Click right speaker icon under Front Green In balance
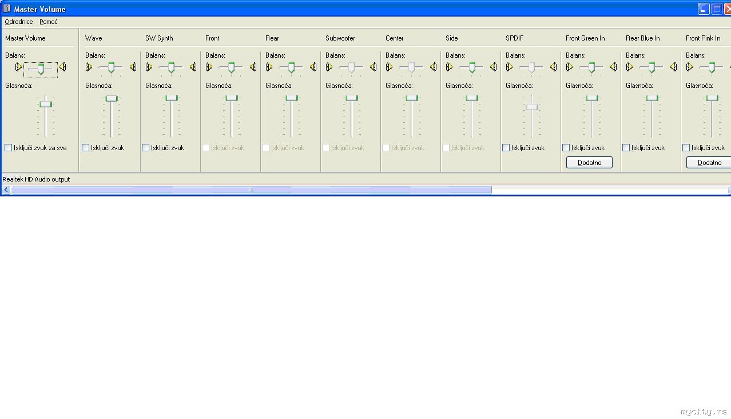The width and height of the screenshot is (731, 419). click(614, 67)
